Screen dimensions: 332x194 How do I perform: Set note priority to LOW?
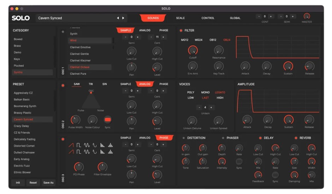coord(191,98)
